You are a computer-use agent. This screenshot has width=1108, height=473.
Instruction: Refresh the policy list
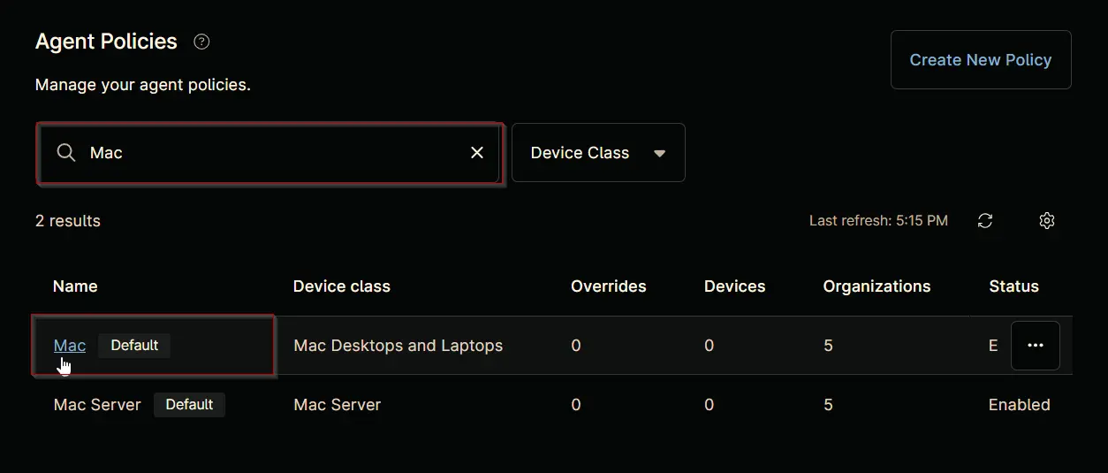click(x=985, y=221)
